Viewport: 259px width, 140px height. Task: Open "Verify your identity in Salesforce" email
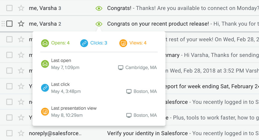pyautogui.click(x=147, y=133)
